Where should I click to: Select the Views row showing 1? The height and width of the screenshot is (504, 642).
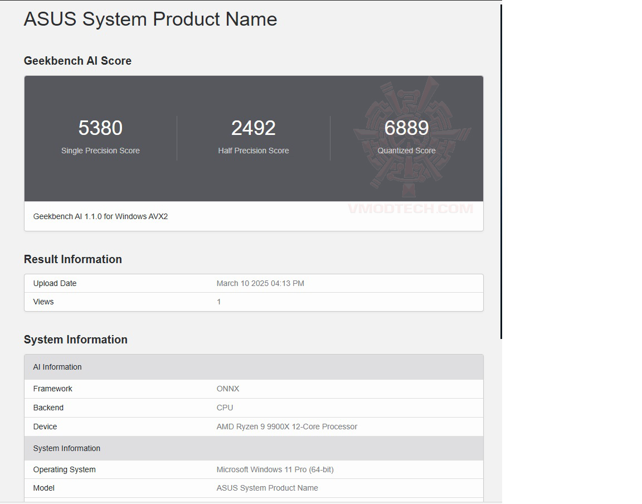[x=43, y=302]
